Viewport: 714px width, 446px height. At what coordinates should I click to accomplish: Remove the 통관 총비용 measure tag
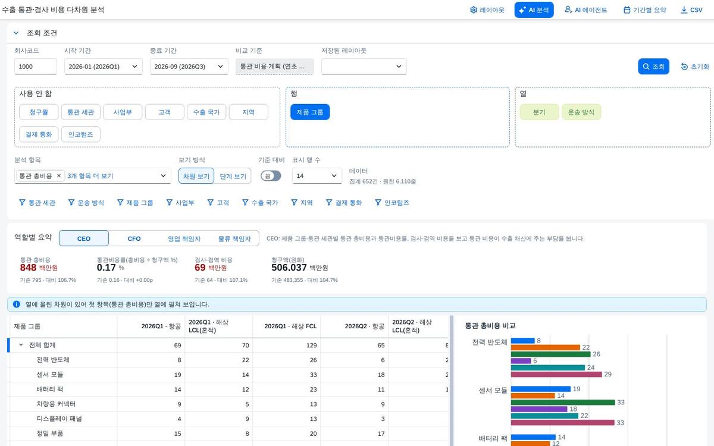pos(59,176)
